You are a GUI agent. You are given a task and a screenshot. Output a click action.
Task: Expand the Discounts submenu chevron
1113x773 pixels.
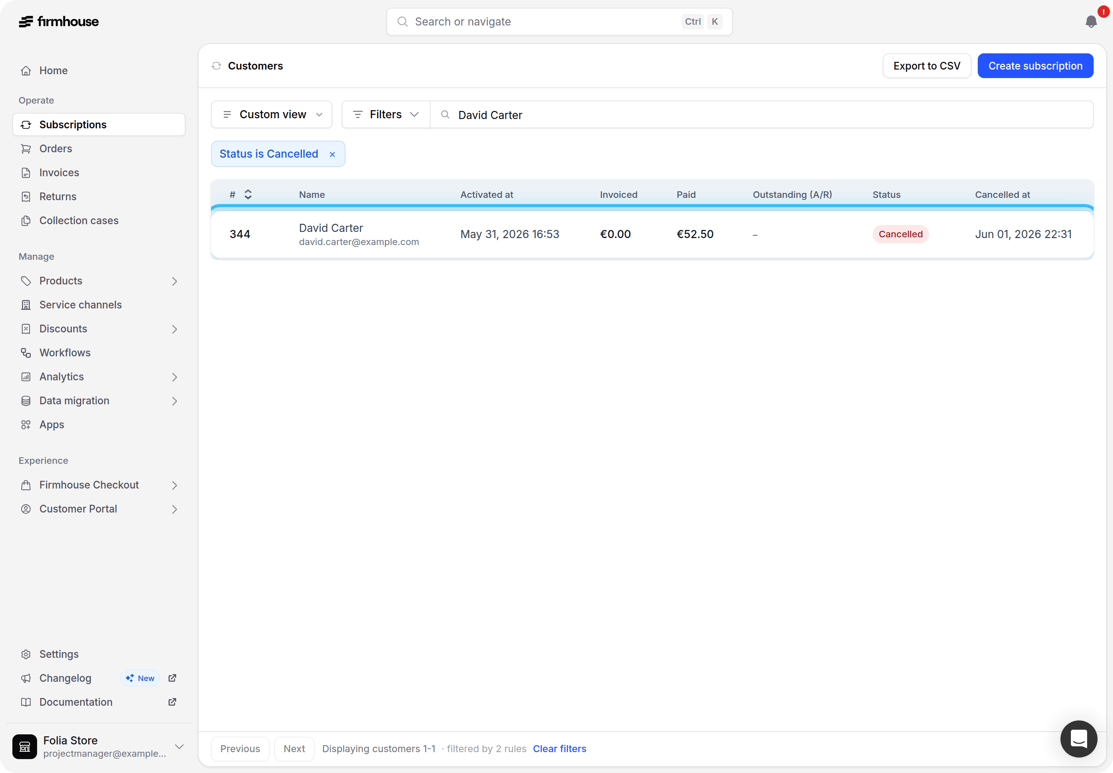[175, 329]
